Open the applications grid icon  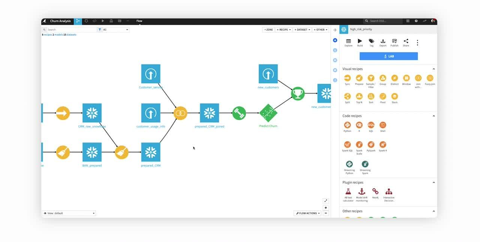[x=408, y=21]
